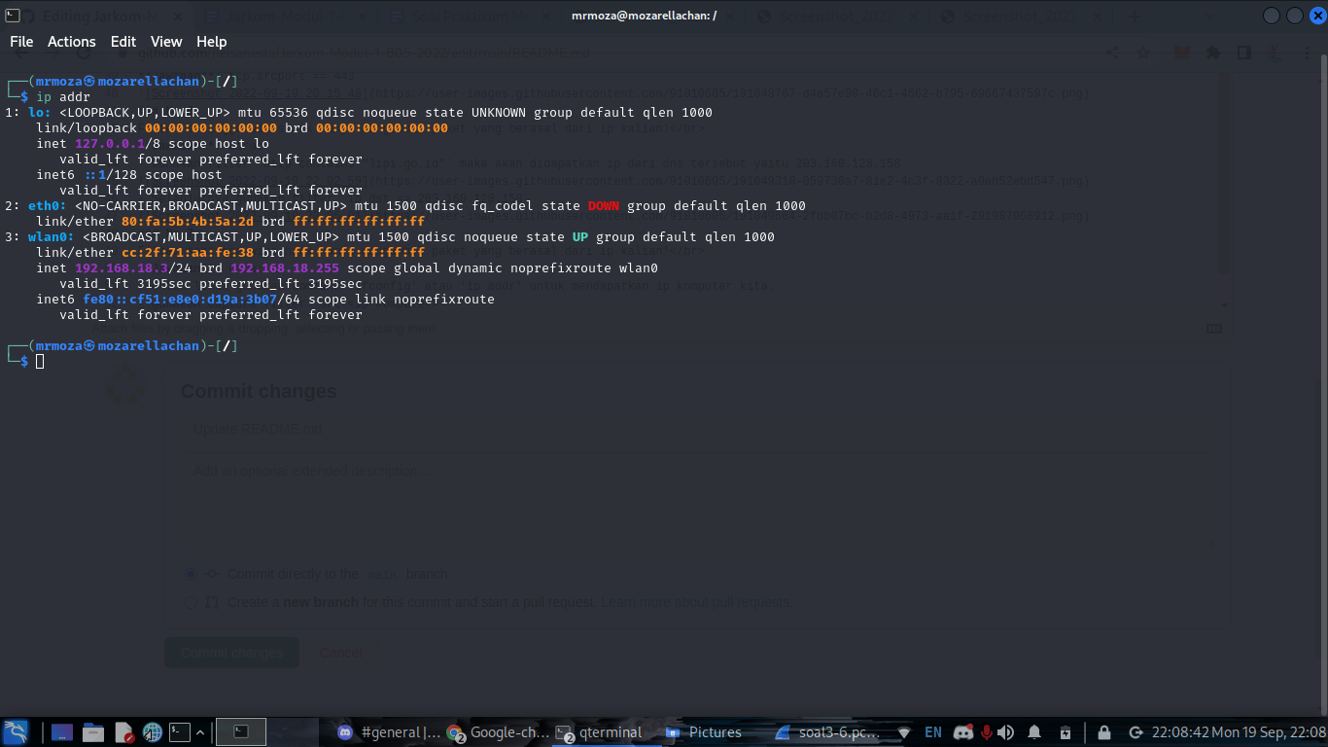1328x747 pixels.
Task: Select commit directly to the main branch
Action: pos(191,574)
